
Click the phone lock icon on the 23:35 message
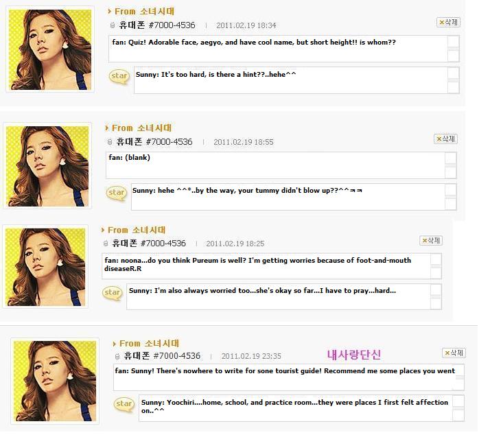click(x=117, y=356)
